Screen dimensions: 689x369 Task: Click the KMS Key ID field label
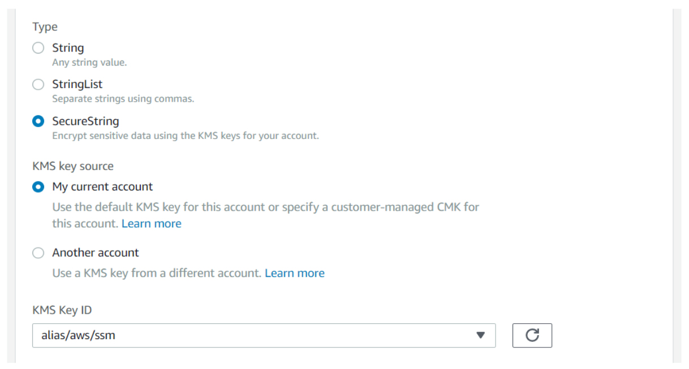(62, 310)
